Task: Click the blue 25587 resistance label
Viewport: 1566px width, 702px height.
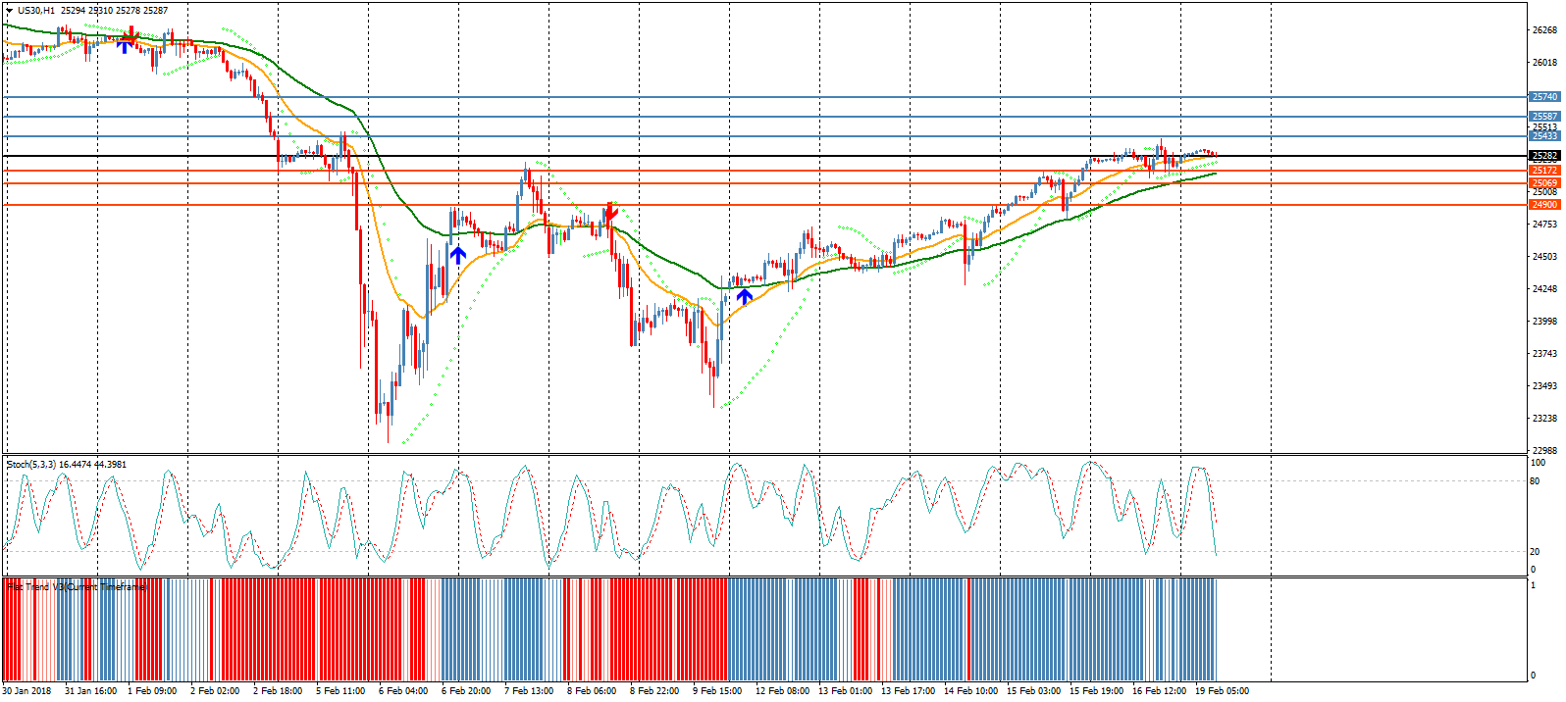Action: click(1544, 117)
